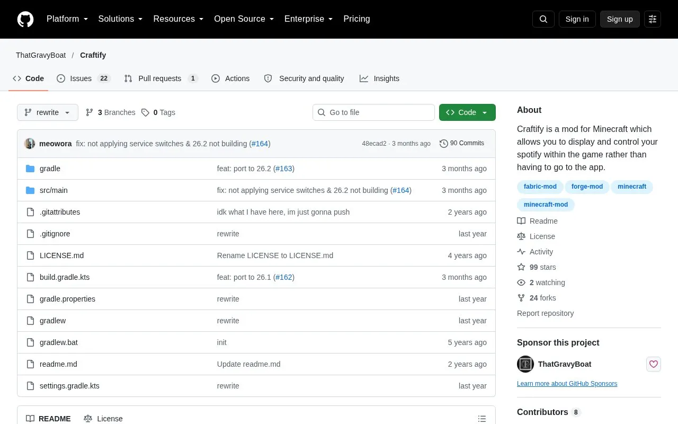The height and width of the screenshot is (424, 678).
Task: Click the eye icon beside 2 watching
Action: click(521, 282)
